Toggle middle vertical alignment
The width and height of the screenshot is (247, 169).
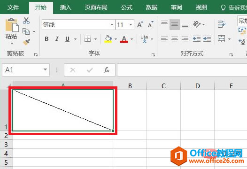click(175, 24)
